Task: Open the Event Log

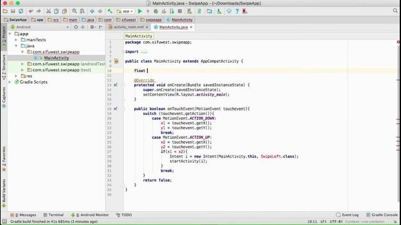Action: point(347,215)
